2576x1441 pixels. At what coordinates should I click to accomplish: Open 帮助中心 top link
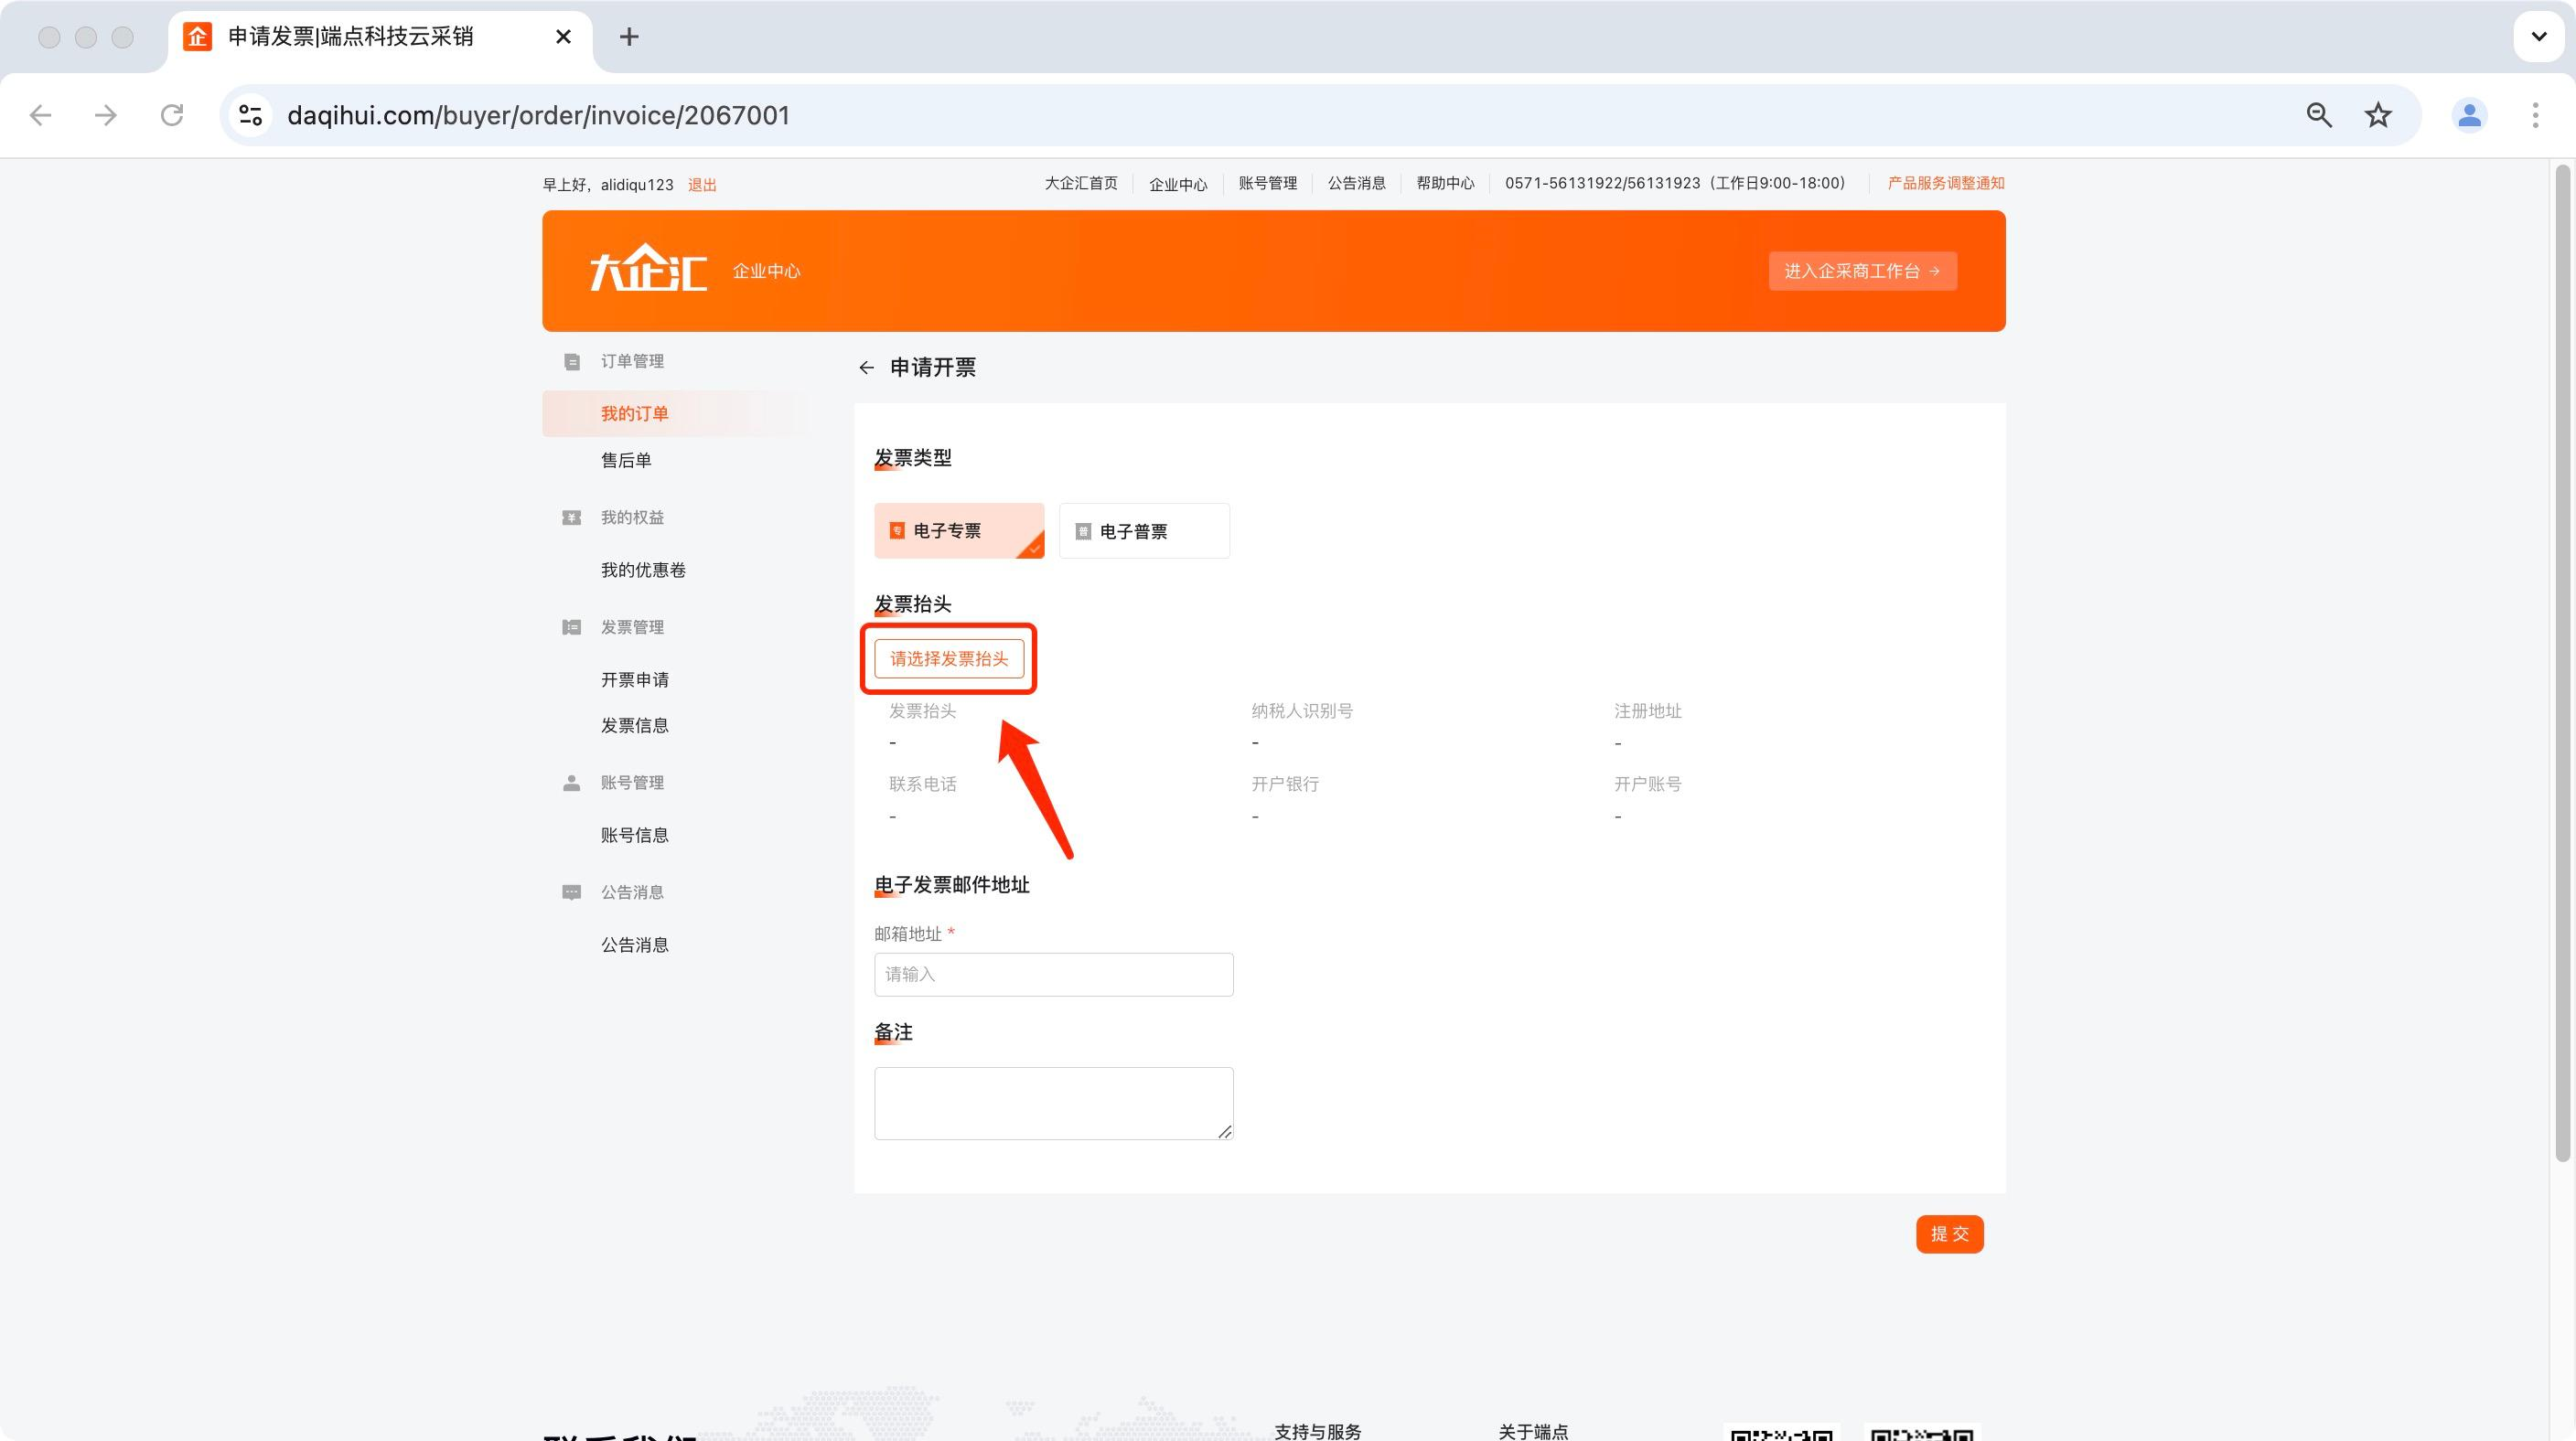[x=1445, y=183]
